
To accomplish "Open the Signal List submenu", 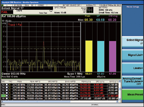I will tap(132, 55).
